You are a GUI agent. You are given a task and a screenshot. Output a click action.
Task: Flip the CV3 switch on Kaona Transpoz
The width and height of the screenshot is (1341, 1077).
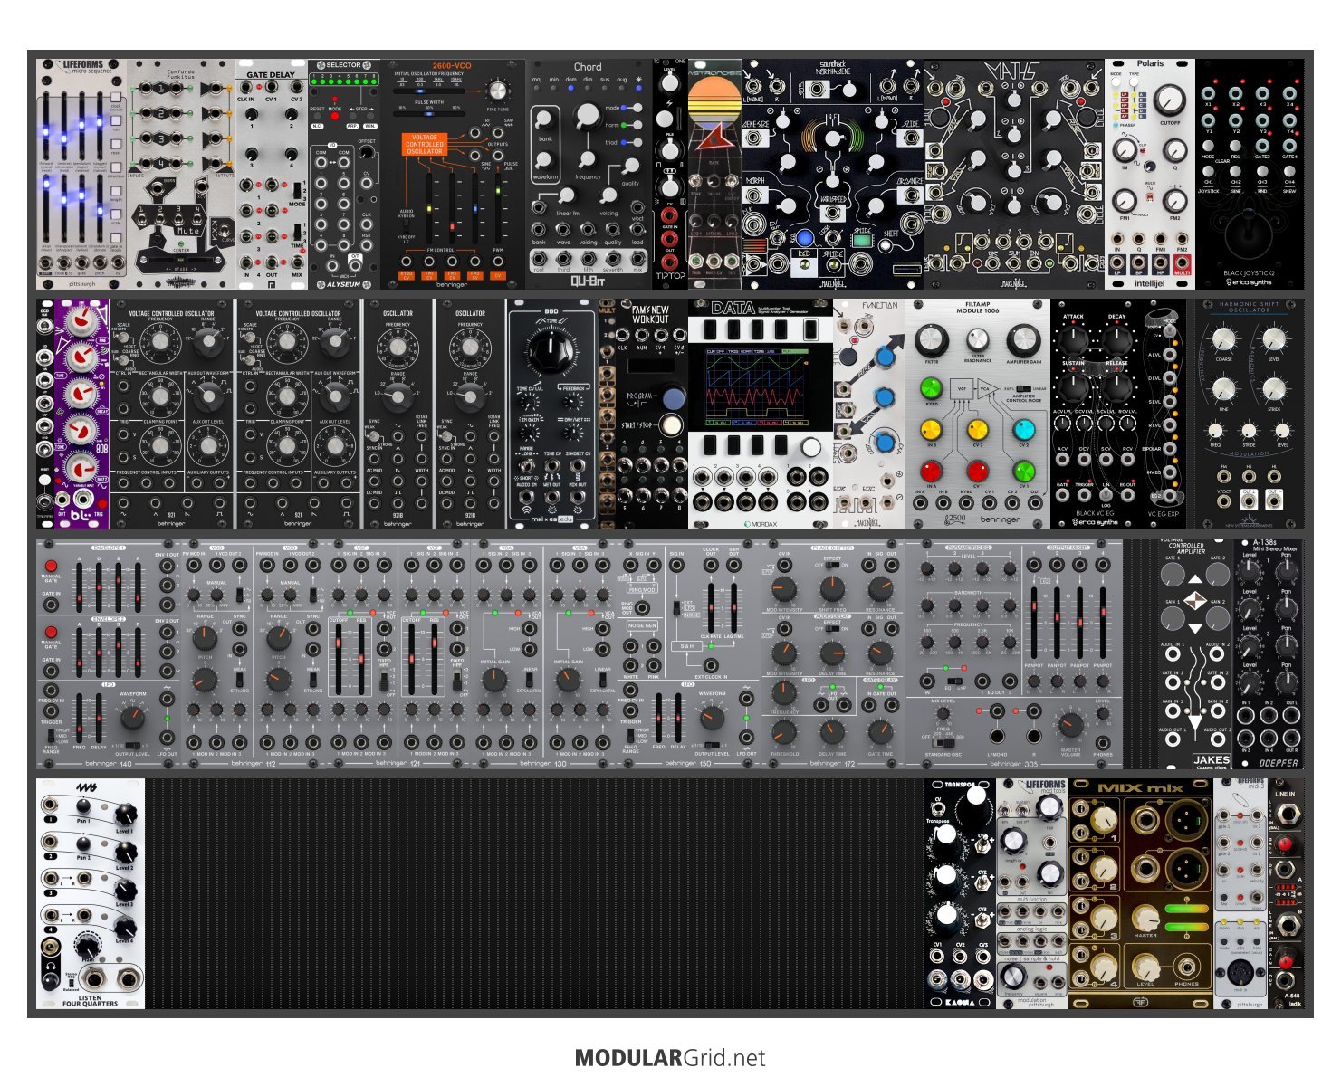point(983,920)
